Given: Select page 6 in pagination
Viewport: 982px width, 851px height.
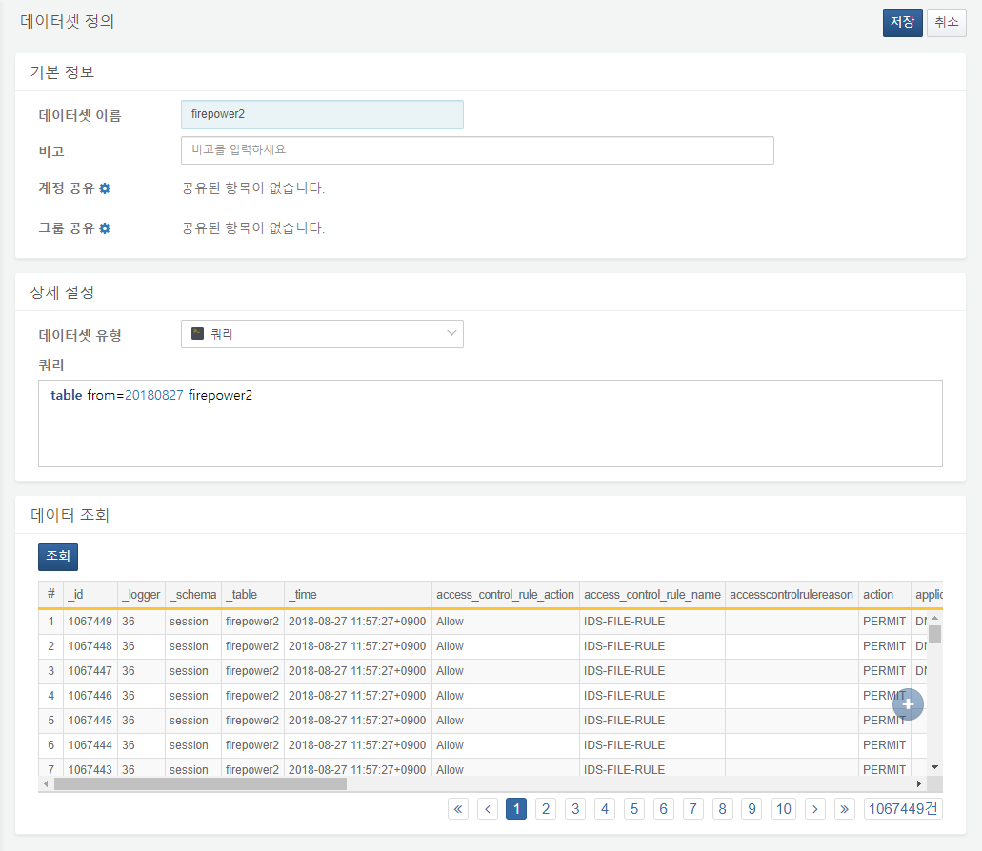Looking at the screenshot, I should [663, 809].
